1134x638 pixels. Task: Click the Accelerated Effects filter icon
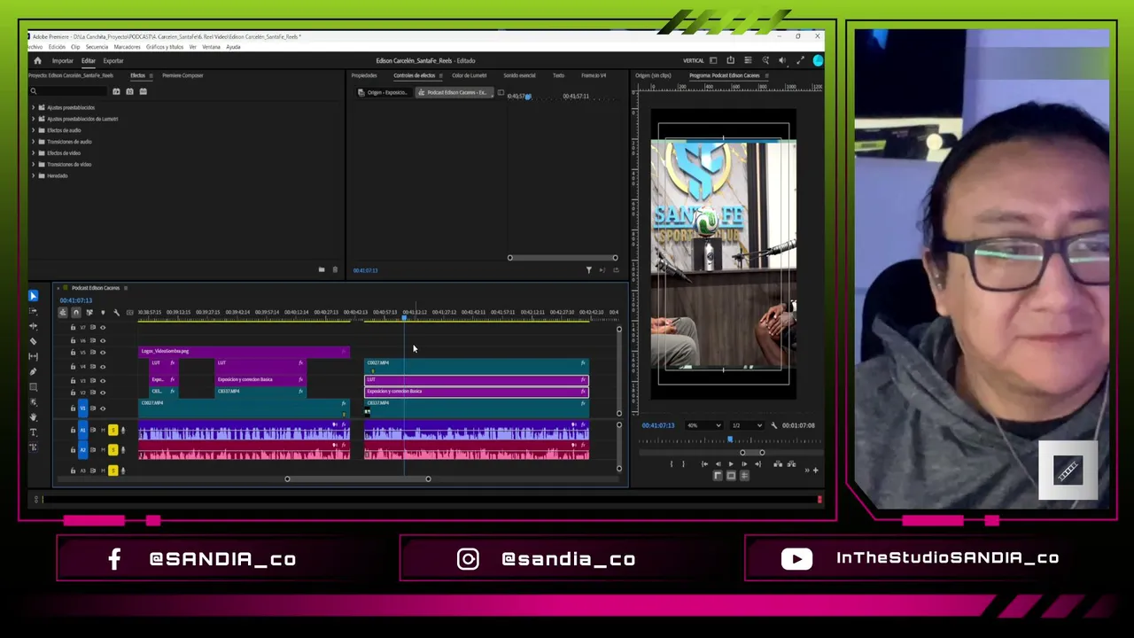(117, 91)
